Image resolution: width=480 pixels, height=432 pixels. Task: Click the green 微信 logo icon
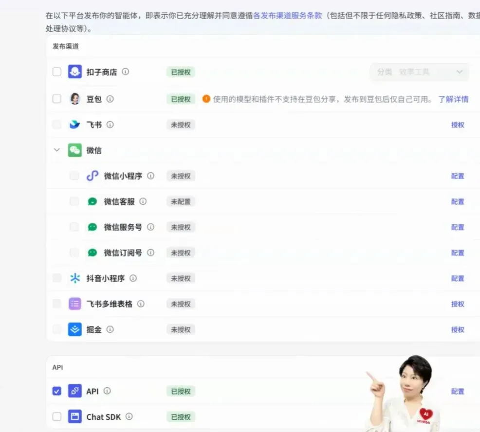74,150
